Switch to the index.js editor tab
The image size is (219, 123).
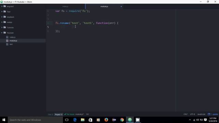(x=65, y=6)
